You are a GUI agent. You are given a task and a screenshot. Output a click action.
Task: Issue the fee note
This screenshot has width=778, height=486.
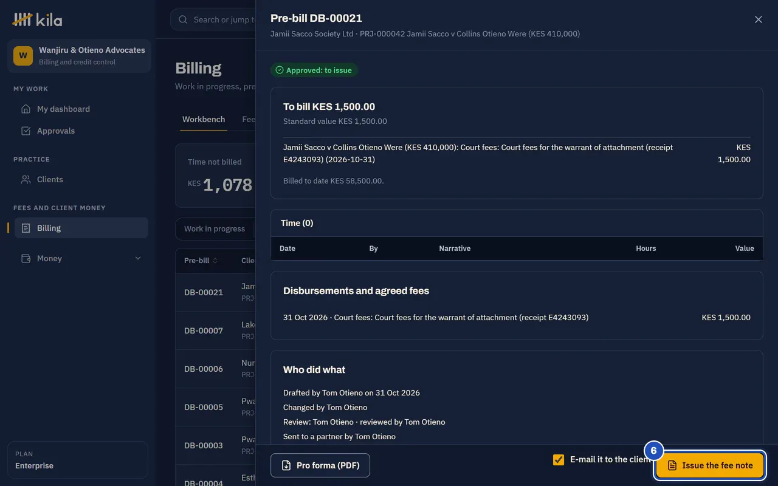710,465
